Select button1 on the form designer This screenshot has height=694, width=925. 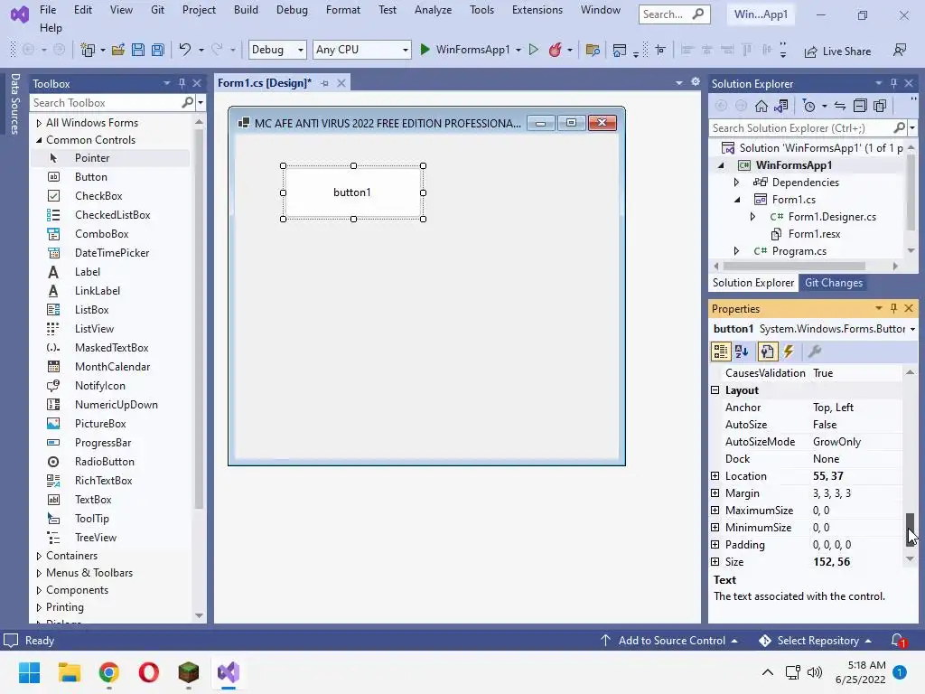(x=353, y=192)
